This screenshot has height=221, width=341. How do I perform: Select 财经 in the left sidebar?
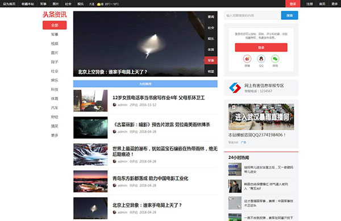55,117
